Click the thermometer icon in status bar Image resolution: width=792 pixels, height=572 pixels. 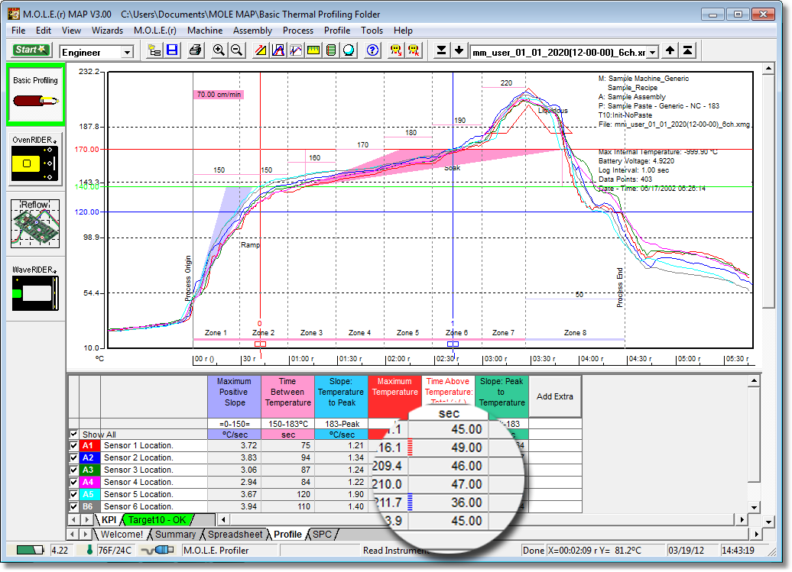click(89, 550)
